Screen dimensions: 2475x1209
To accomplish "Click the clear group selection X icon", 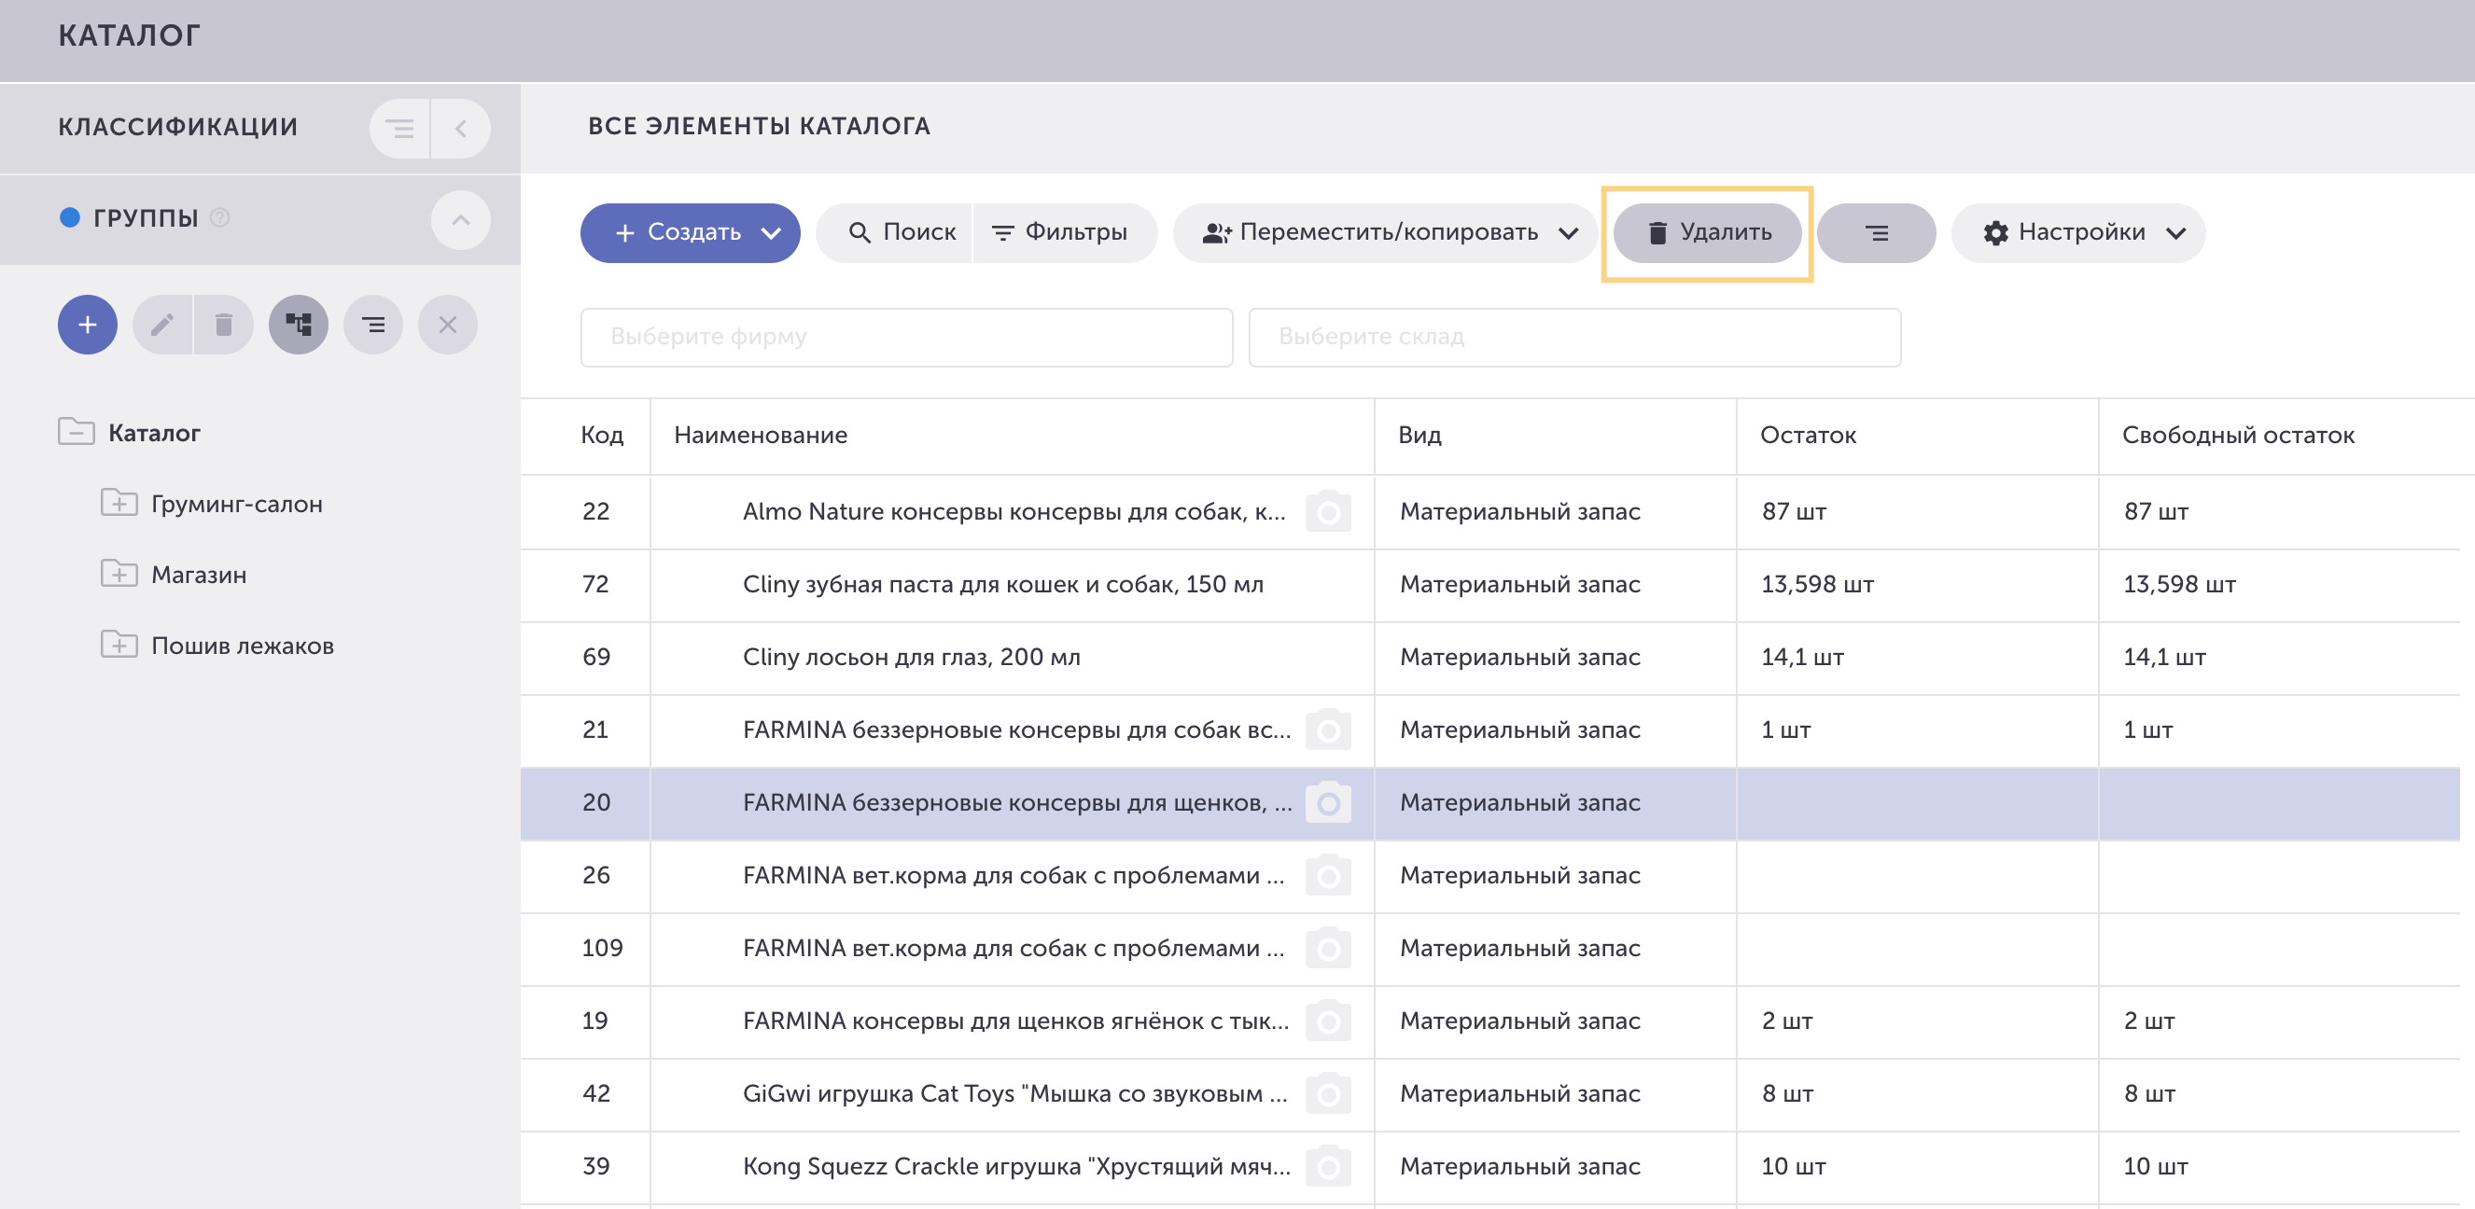I will pos(448,325).
